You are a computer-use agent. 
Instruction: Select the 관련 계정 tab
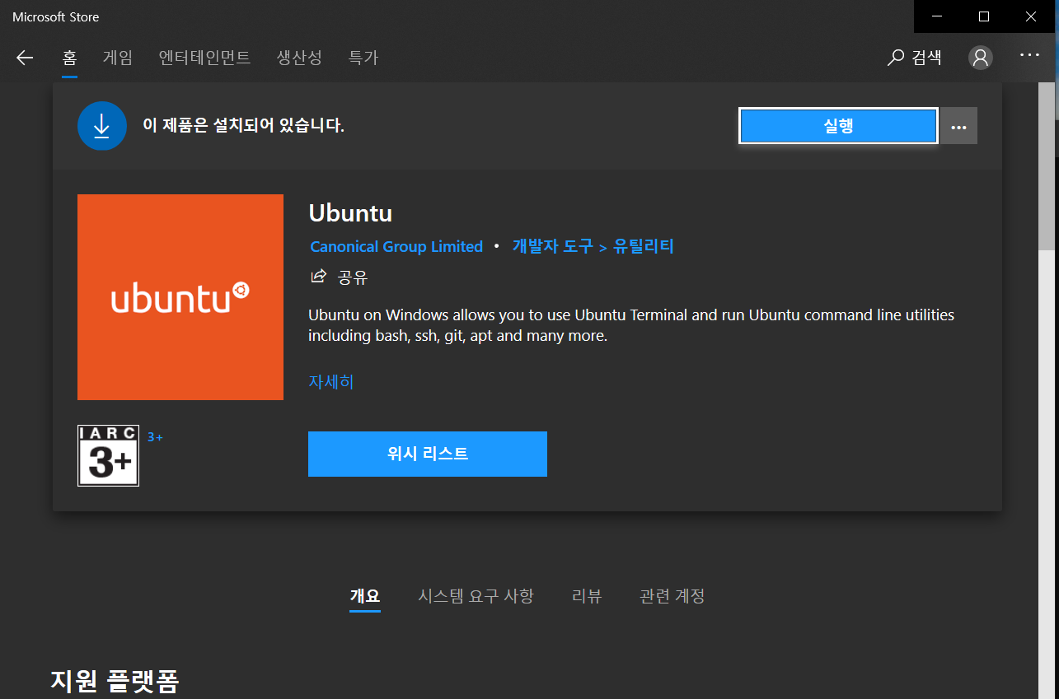click(x=672, y=596)
